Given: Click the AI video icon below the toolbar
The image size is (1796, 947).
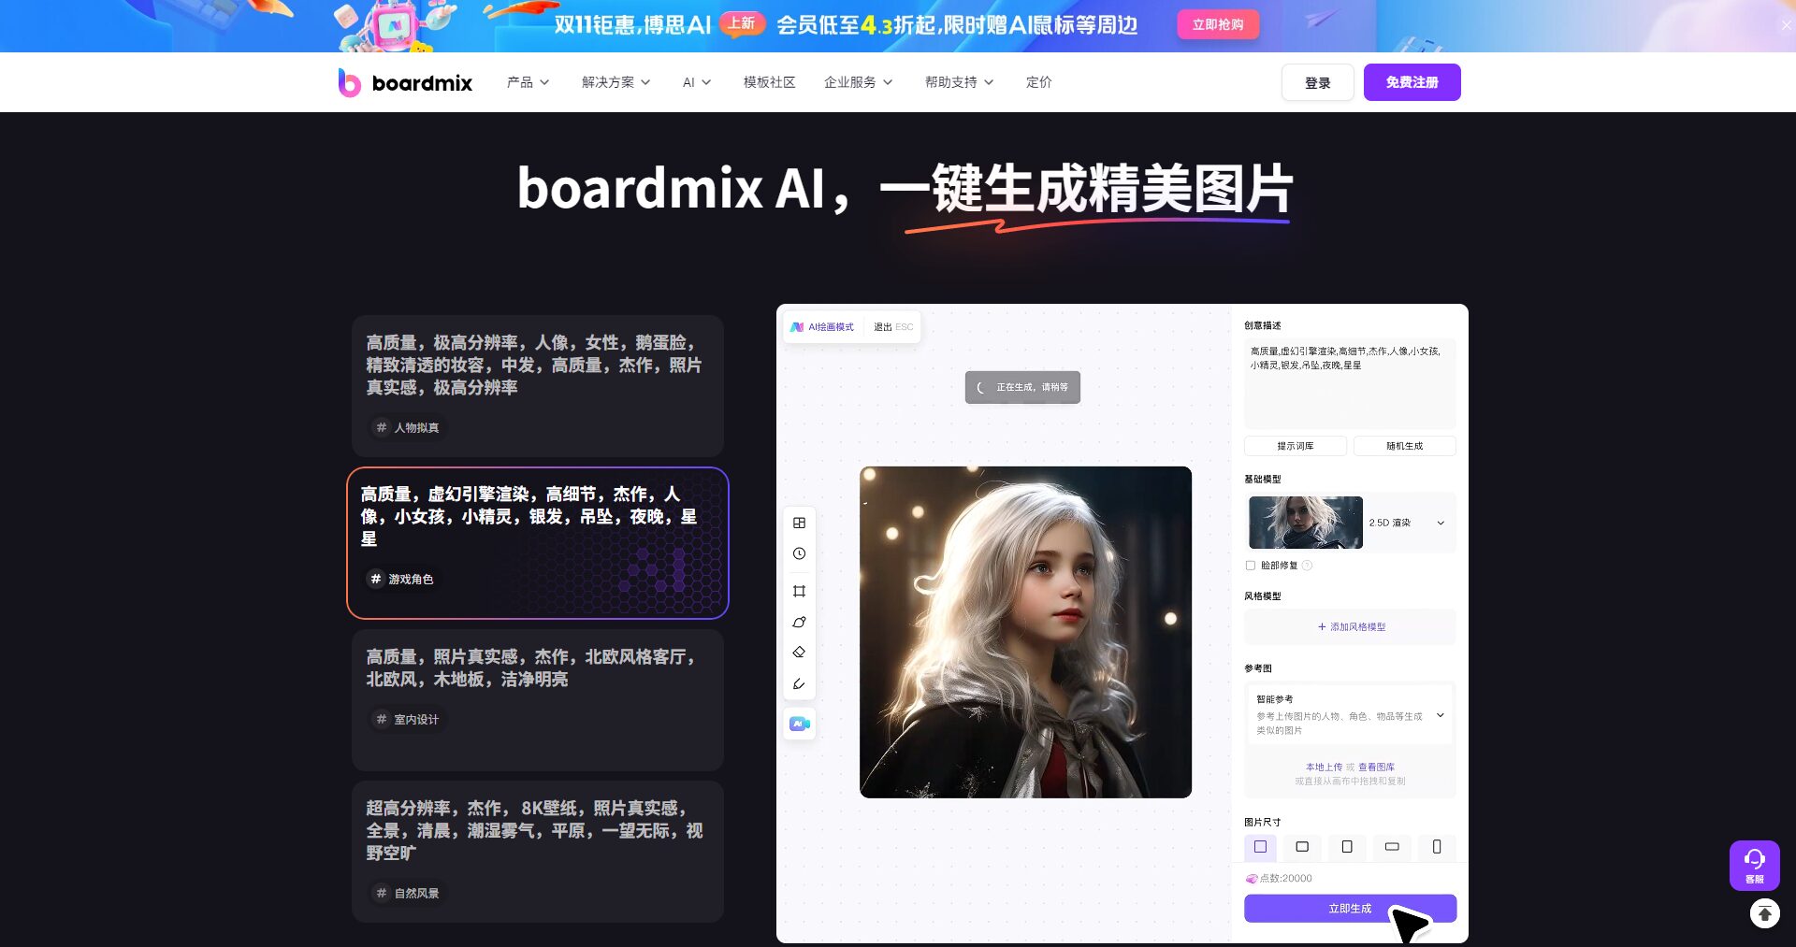Looking at the screenshot, I should [x=799, y=723].
